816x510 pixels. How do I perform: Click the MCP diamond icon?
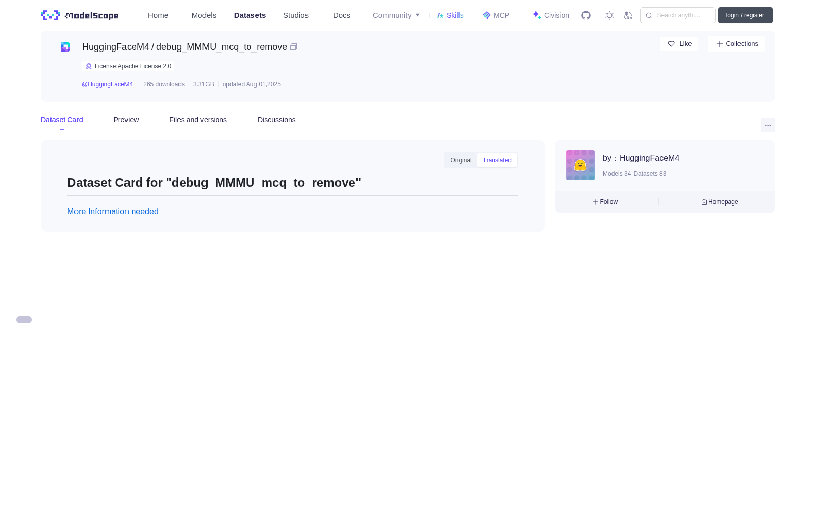pyautogui.click(x=487, y=15)
